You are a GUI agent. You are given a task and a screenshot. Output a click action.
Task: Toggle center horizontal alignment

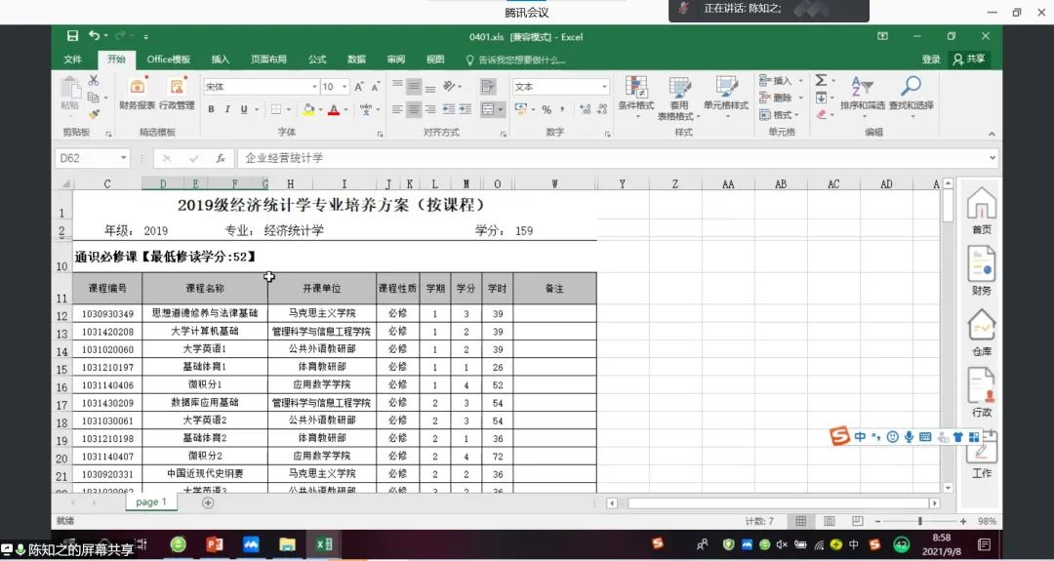(x=414, y=109)
